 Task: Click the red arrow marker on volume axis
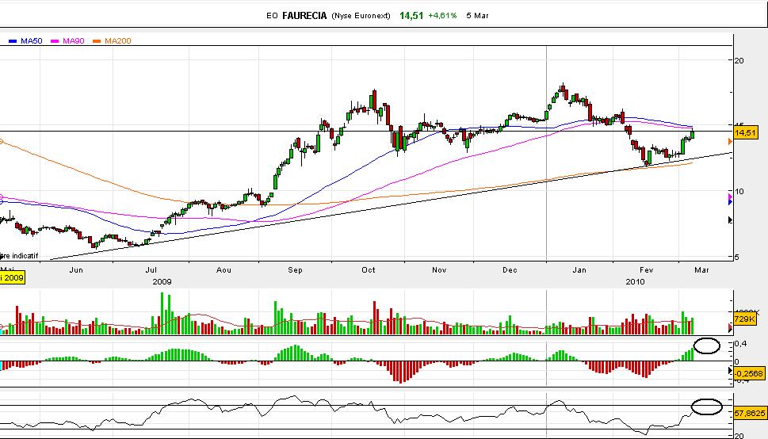pyautogui.click(x=730, y=328)
